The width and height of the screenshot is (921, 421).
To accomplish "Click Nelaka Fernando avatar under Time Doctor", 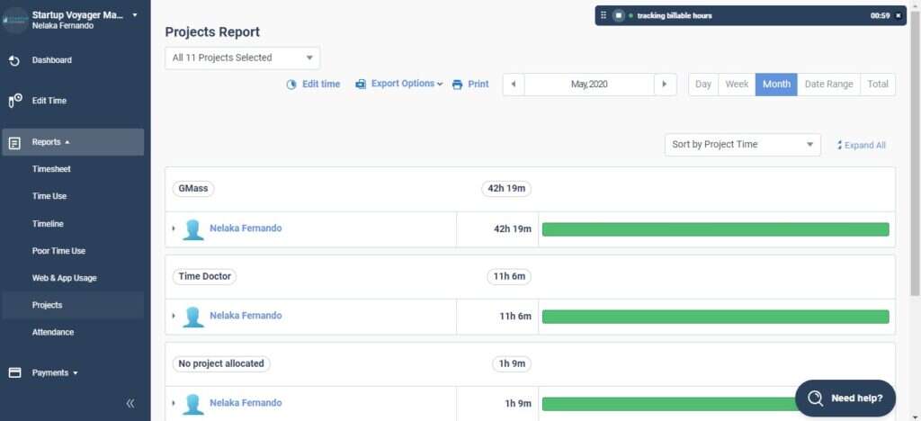I will pos(192,317).
